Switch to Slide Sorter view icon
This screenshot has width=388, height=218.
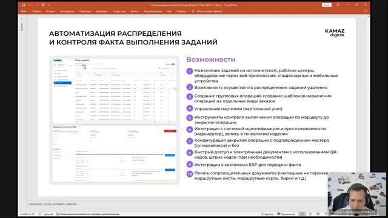[x=310, y=214]
